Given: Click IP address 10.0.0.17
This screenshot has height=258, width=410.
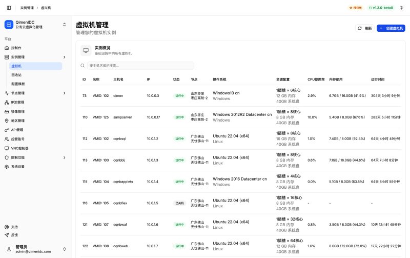Looking at the screenshot, I should (153, 117).
